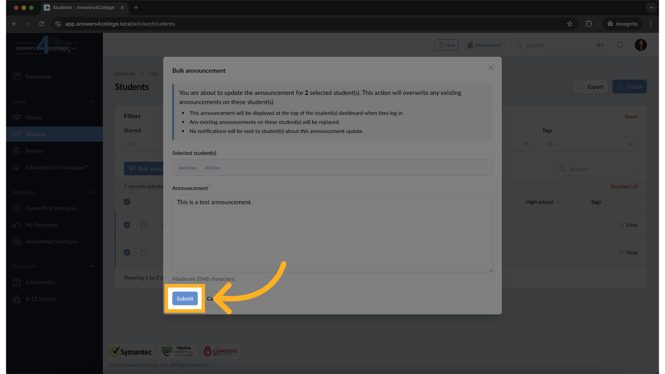Click the notifications bell icon

(x=620, y=45)
